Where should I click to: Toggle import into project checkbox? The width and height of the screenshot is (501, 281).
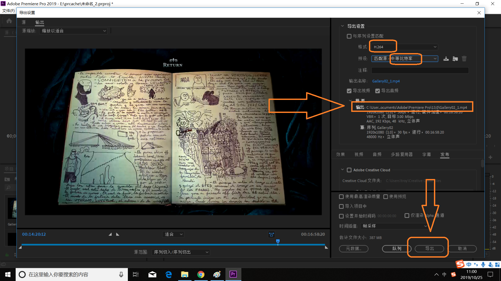tap(341, 206)
